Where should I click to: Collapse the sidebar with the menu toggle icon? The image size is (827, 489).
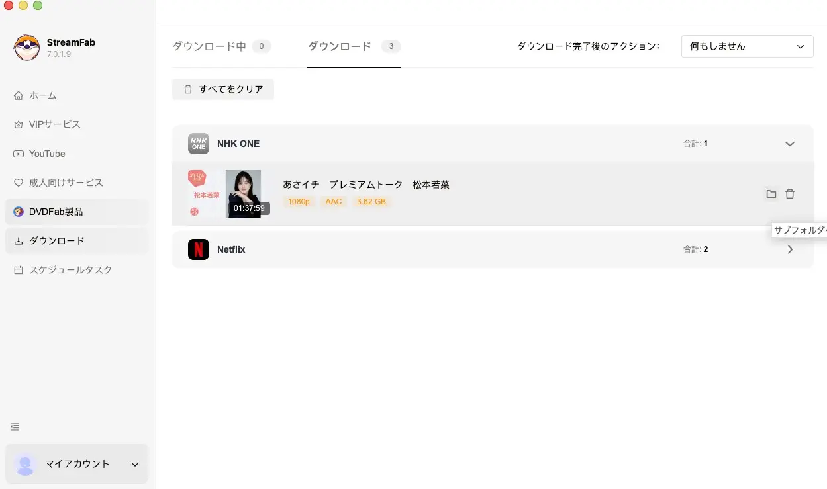tap(15, 427)
